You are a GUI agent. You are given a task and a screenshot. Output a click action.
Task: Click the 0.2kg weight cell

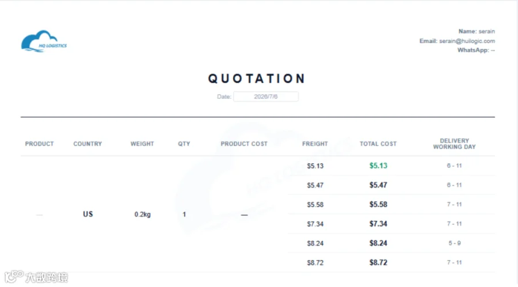pyautogui.click(x=142, y=215)
